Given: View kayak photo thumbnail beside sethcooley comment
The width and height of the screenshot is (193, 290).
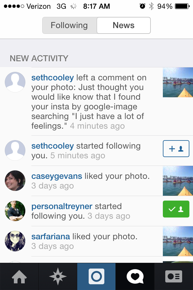Looking at the screenshot, I should (178, 82).
